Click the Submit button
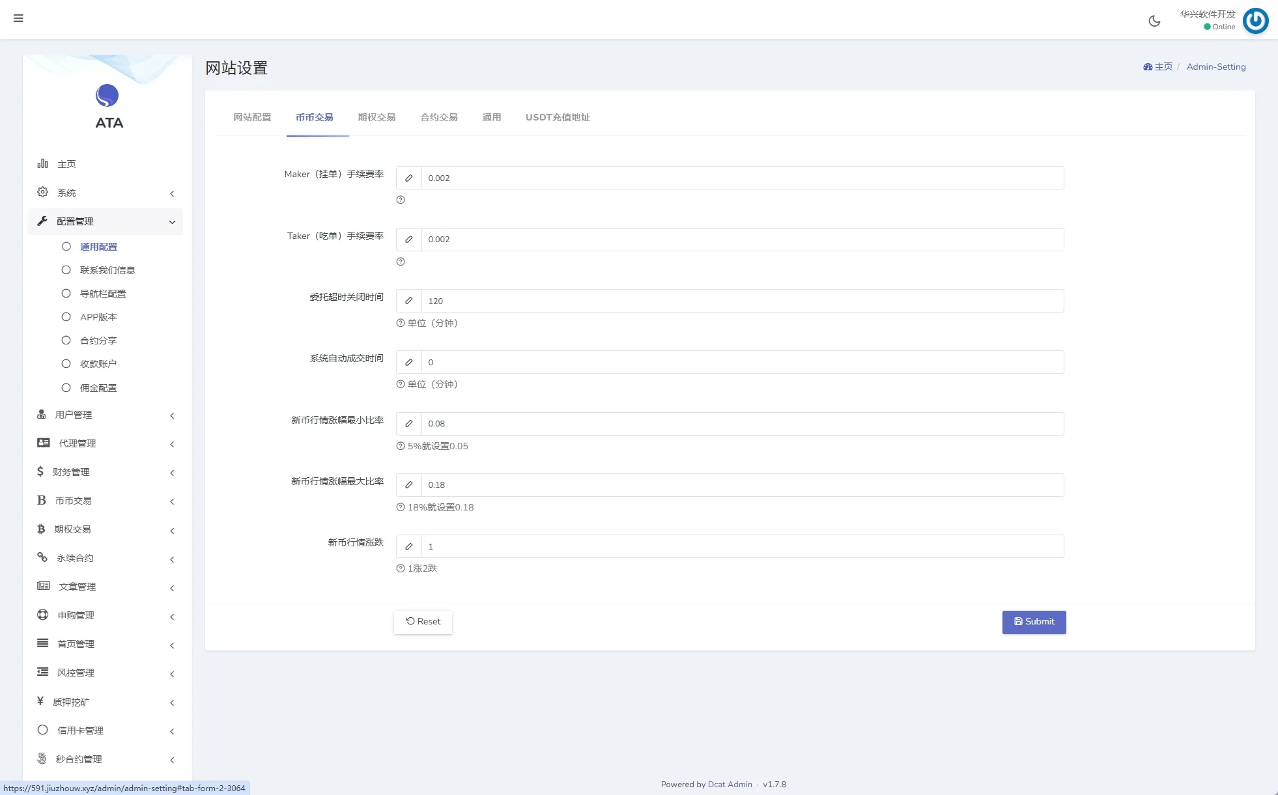The image size is (1278, 795). tap(1034, 622)
